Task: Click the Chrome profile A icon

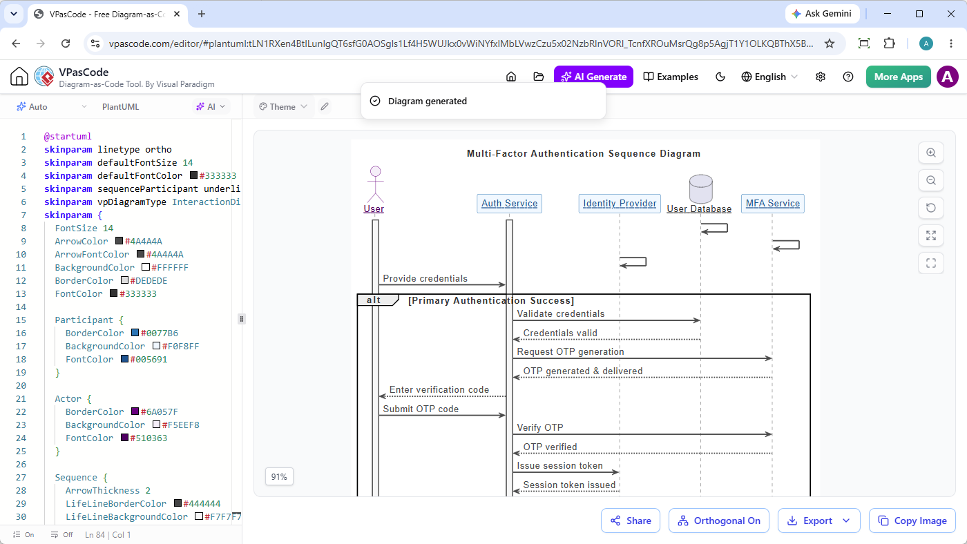Action: pos(926,43)
